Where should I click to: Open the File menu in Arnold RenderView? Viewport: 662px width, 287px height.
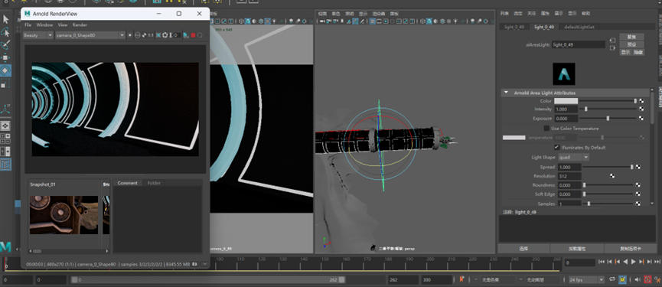point(28,25)
